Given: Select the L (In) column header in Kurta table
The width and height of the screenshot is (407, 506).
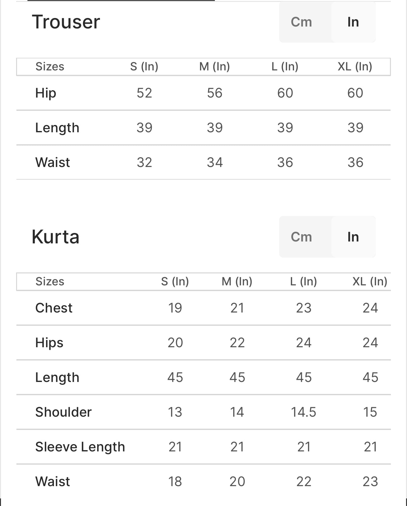Looking at the screenshot, I should [304, 282].
